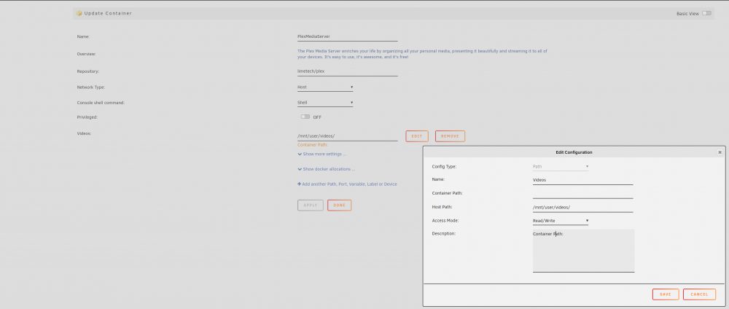Focus the dialog Name field Videos

click(x=582, y=180)
